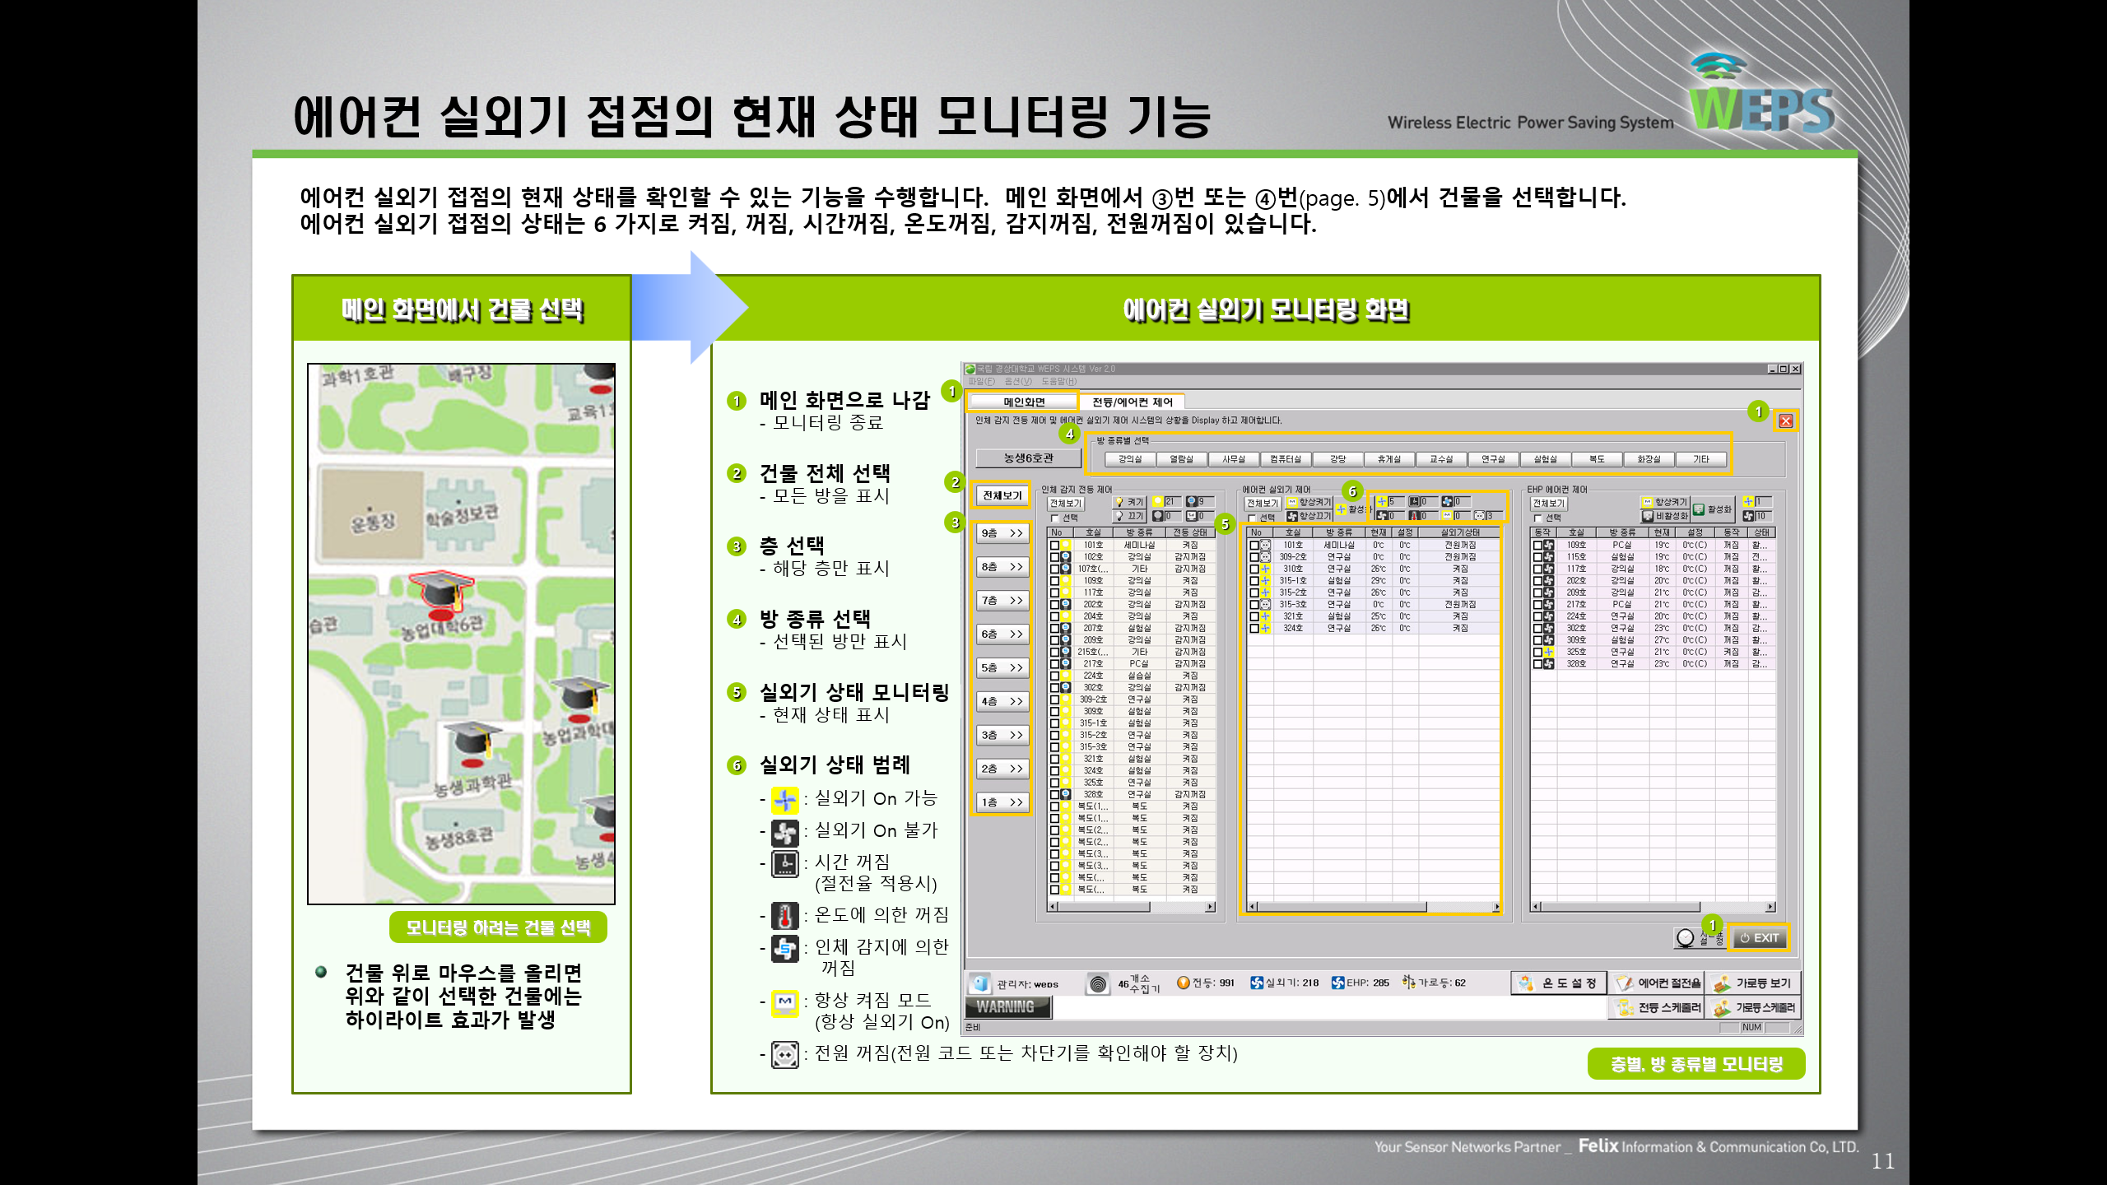Expand the 9층 floor button
The height and width of the screenshot is (1185, 2107).
[x=1002, y=533]
